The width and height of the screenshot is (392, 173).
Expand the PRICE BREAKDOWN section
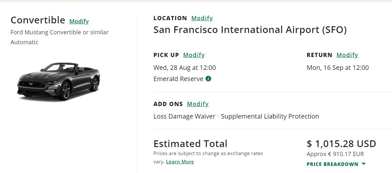pos(333,164)
